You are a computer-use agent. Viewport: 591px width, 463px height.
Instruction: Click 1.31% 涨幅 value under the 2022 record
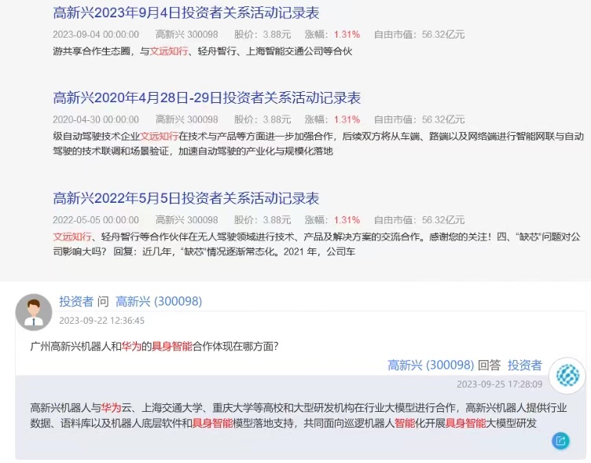[x=347, y=220]
